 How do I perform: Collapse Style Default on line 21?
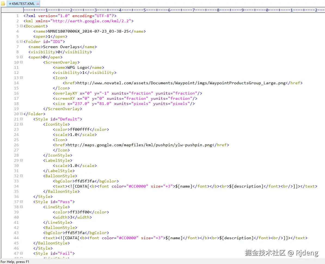point(21,119)
